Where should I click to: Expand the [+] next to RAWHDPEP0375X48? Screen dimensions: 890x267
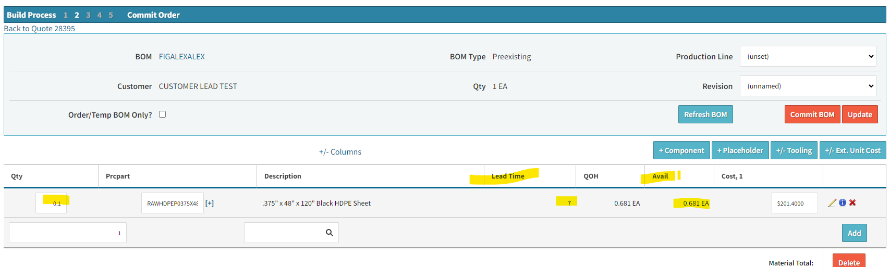click(210, 204)
